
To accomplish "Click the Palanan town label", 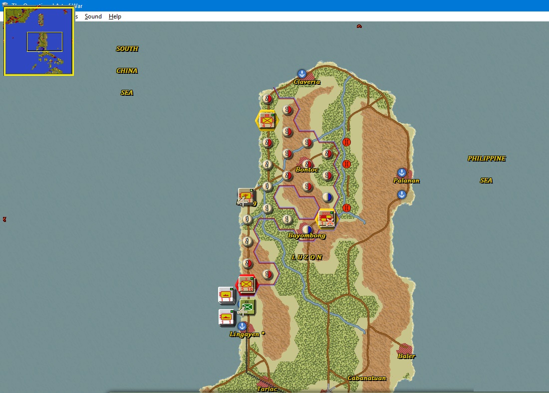I will click(406, 181).
